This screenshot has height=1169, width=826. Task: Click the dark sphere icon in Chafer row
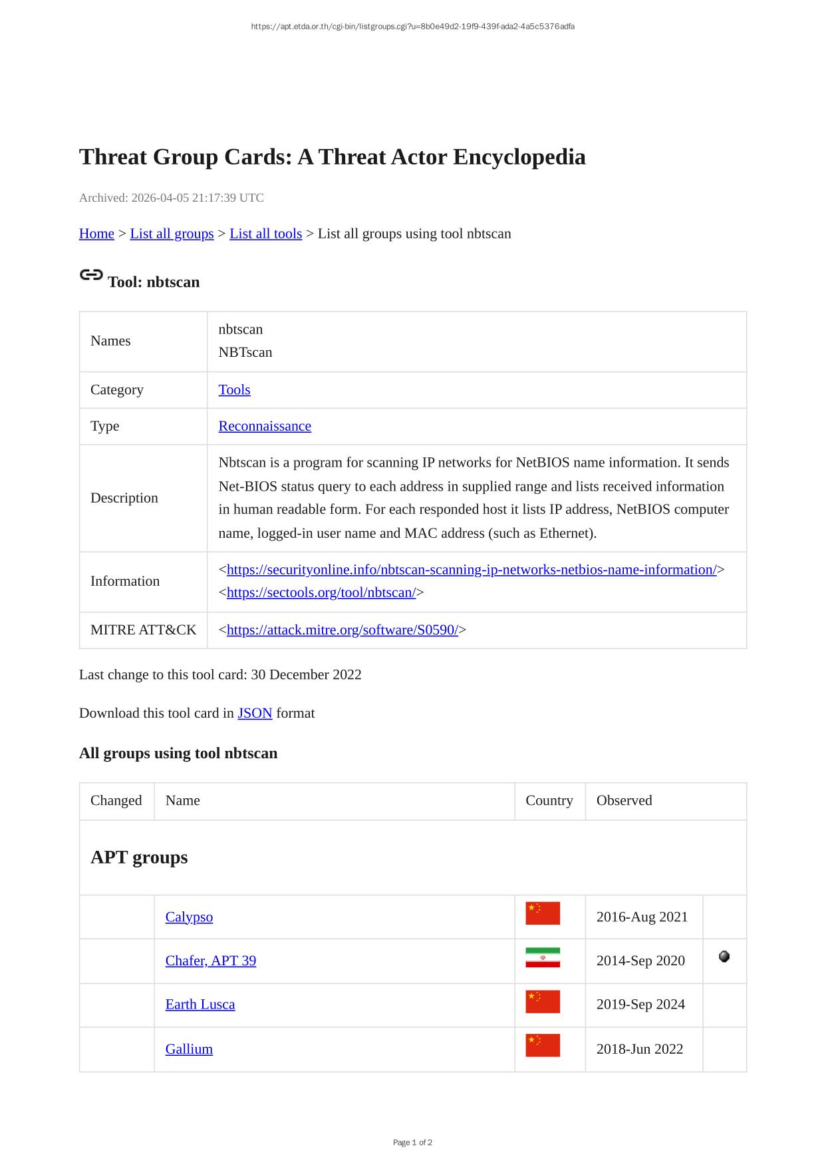click(724, 957)
